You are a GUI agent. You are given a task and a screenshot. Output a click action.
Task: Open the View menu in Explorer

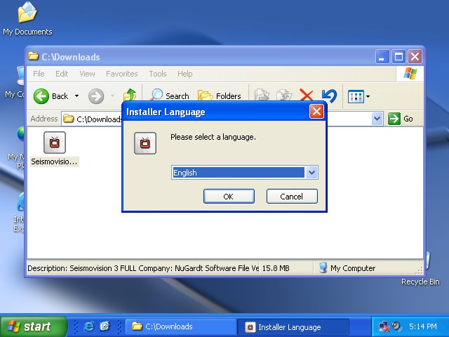click(87, 74)
